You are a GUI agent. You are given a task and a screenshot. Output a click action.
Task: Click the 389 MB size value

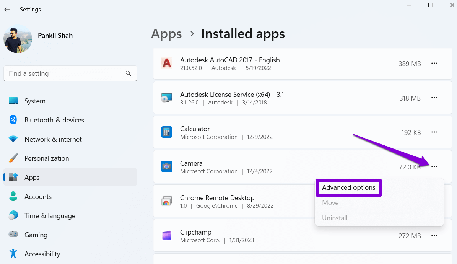coord(410,64)
